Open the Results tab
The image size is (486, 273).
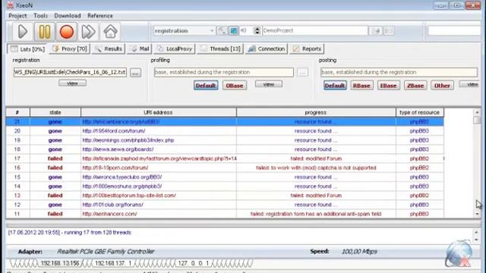coord(109,49)
